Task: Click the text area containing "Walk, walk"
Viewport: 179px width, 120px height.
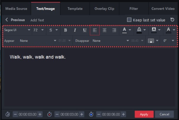Action: (38, 57)
